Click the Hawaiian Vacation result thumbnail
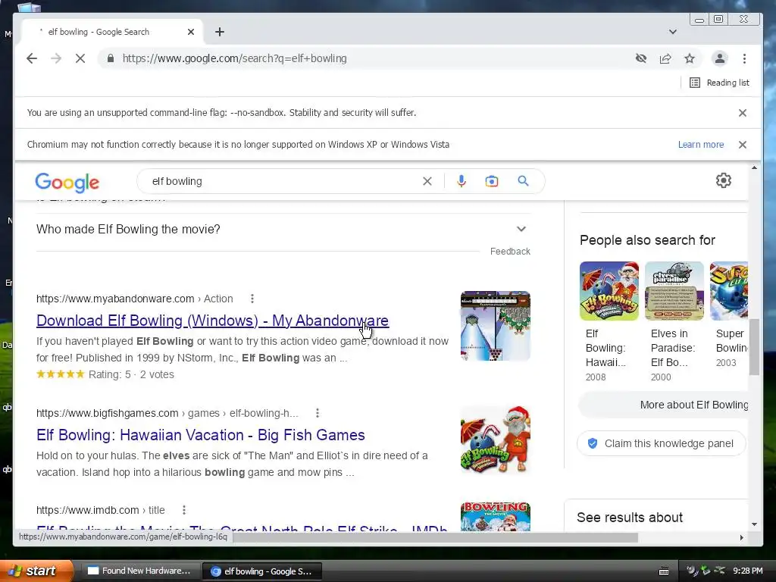The height and width of the screenshot is (582, 776). (x=496, y=440)
